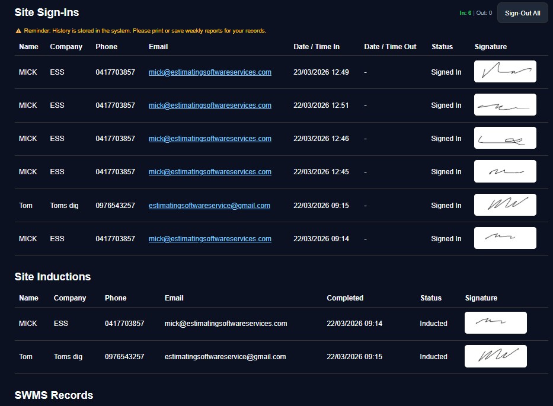This screenshot has height=406, width=553.
Task: Click the In: 6 count indicator
Action: (465, 13)
